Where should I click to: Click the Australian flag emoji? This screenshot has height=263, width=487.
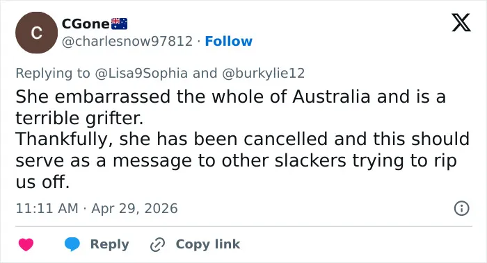point(119,24)
